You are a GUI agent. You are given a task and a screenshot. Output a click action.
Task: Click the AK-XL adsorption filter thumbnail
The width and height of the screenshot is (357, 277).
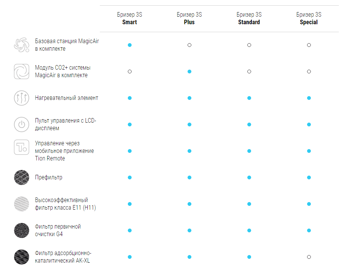22,257
